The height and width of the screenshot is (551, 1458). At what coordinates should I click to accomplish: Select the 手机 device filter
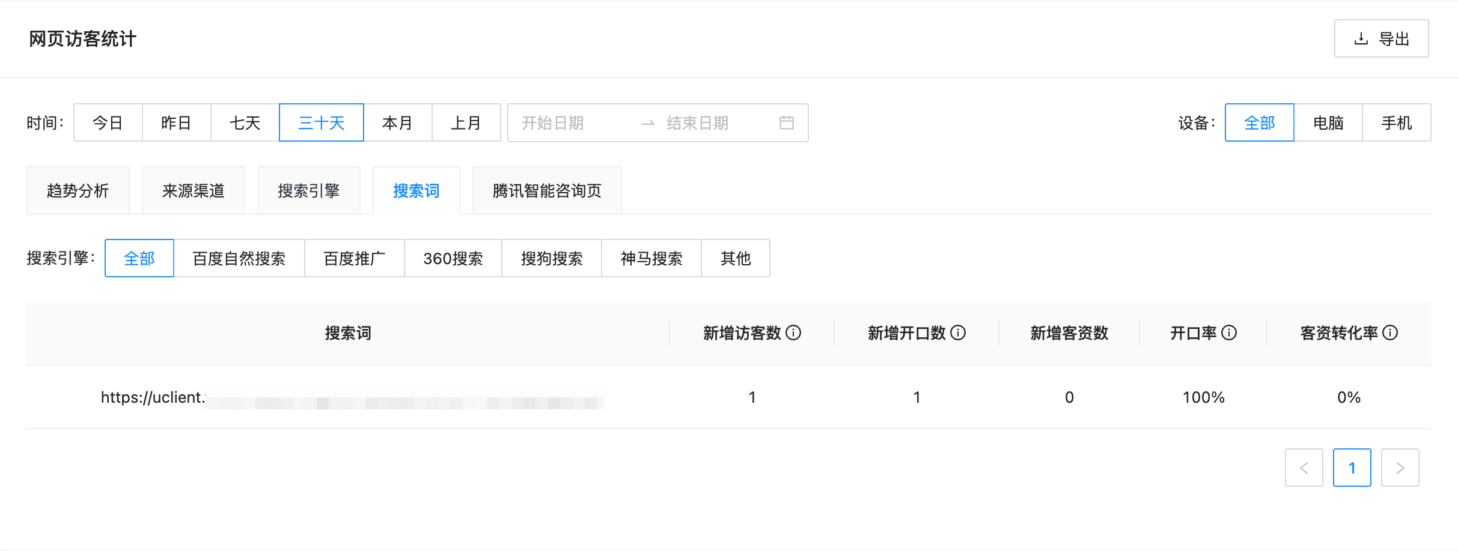(x=1396, y=122)
